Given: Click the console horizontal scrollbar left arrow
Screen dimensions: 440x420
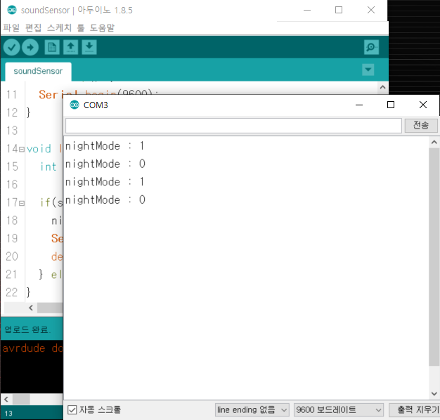Looking at the screenshot, I should pyautogui.click(x=6, y=399).
